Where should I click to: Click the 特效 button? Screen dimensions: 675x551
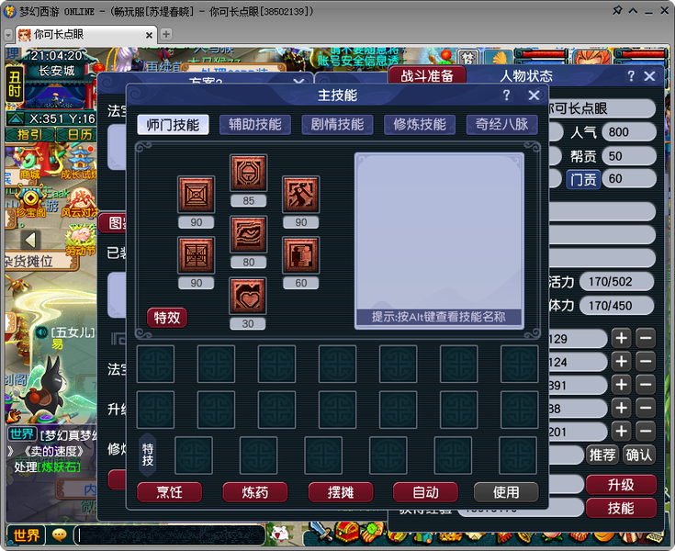(x=167, y=318)
